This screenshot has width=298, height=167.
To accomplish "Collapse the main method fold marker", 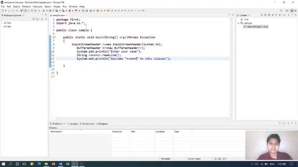I will [x=55, y=37].
